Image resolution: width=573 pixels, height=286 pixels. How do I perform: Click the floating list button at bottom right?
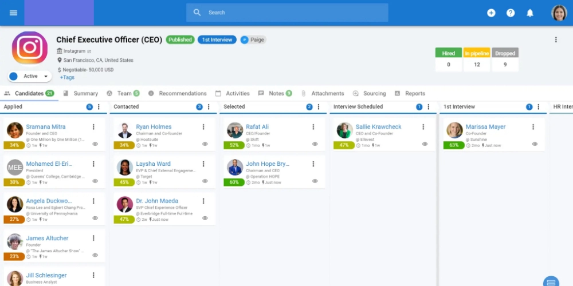click(x=551, y=281)
